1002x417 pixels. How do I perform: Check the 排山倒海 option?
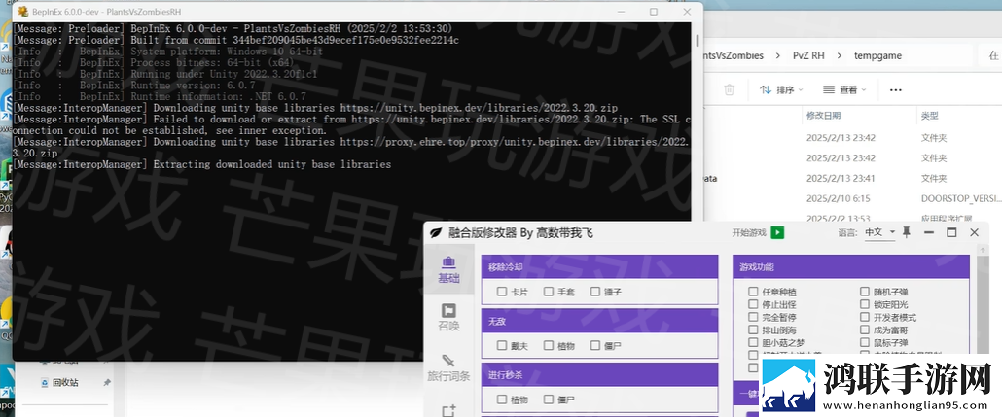(x=753, y=330)
